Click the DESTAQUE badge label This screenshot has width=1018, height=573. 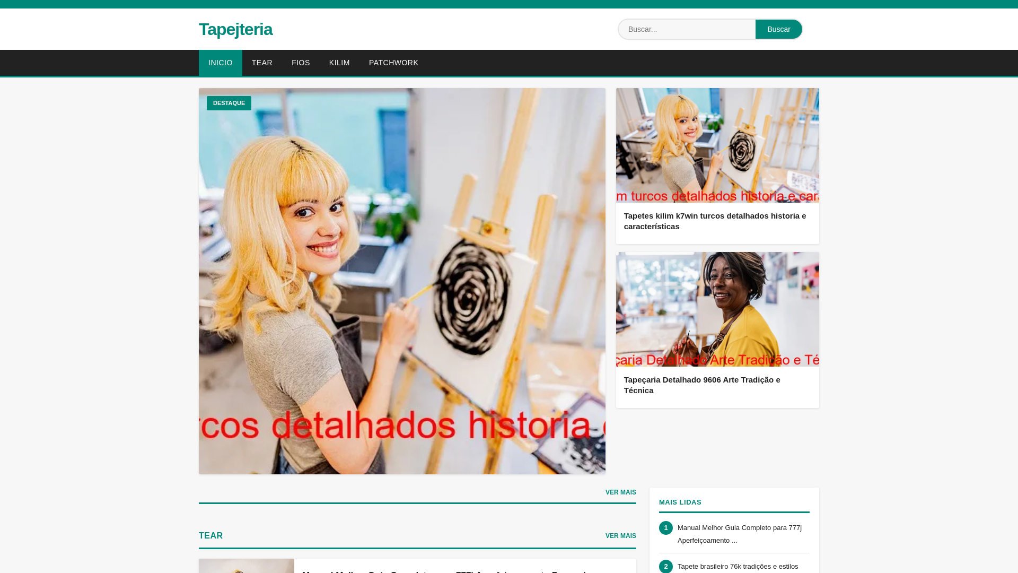pyautogui.click(x=229, y=103)
